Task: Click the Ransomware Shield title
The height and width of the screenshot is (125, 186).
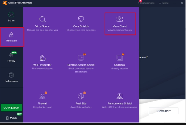Action: [x=120, y=104]
